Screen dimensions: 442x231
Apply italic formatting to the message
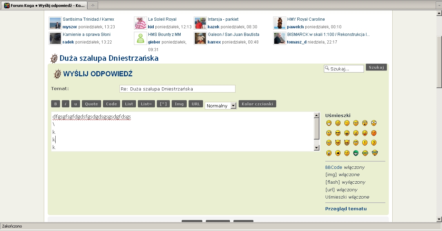tap(65, 104)
